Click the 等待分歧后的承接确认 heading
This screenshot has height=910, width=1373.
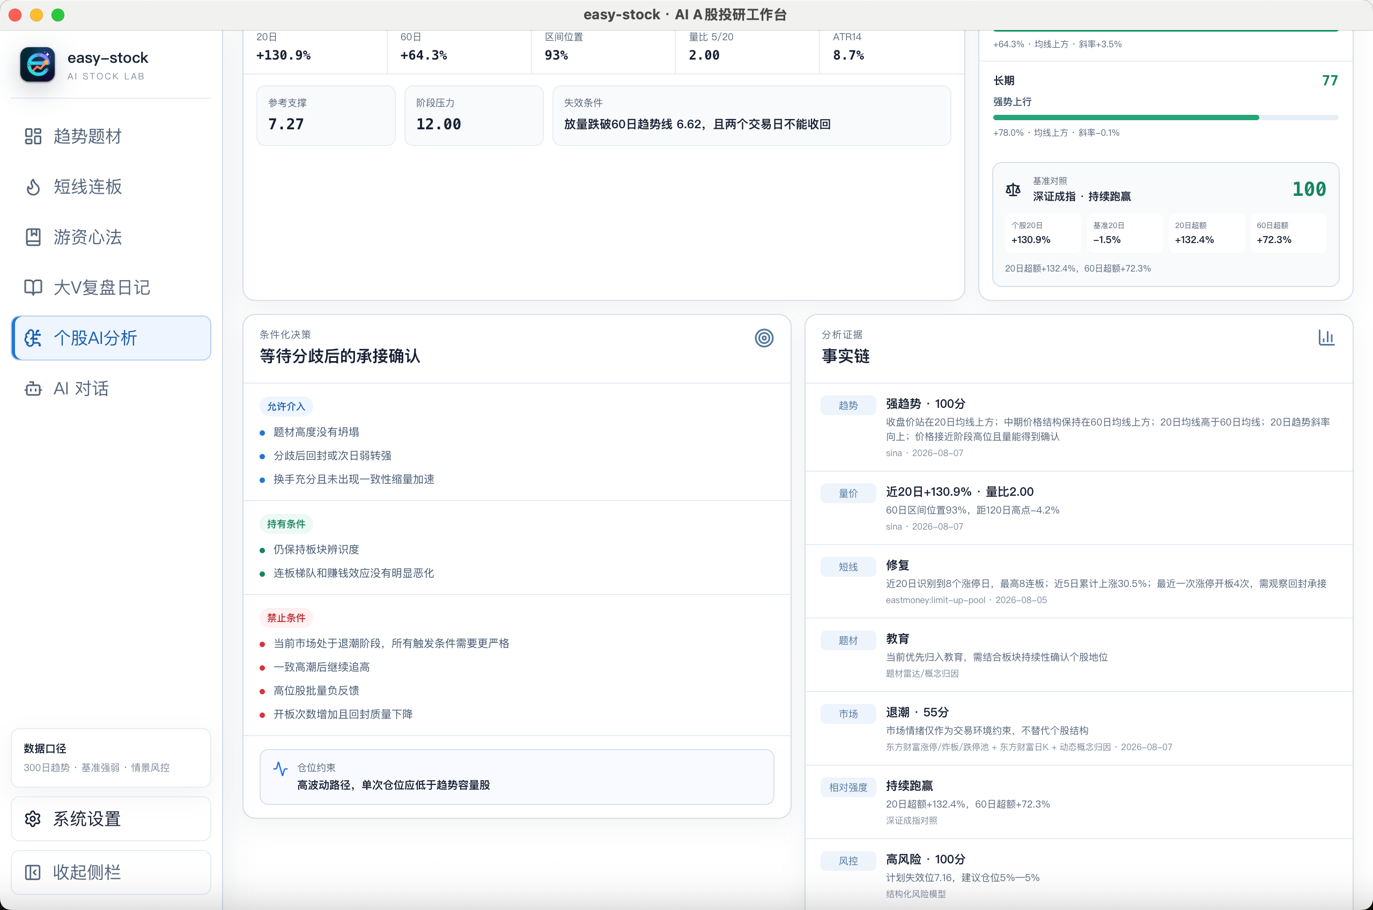[340, 356]
